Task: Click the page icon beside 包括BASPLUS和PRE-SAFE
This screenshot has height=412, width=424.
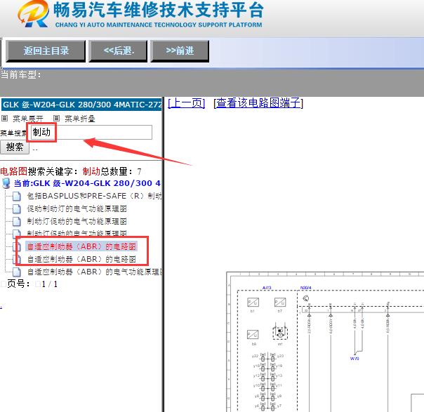Action: click(16, 197)
